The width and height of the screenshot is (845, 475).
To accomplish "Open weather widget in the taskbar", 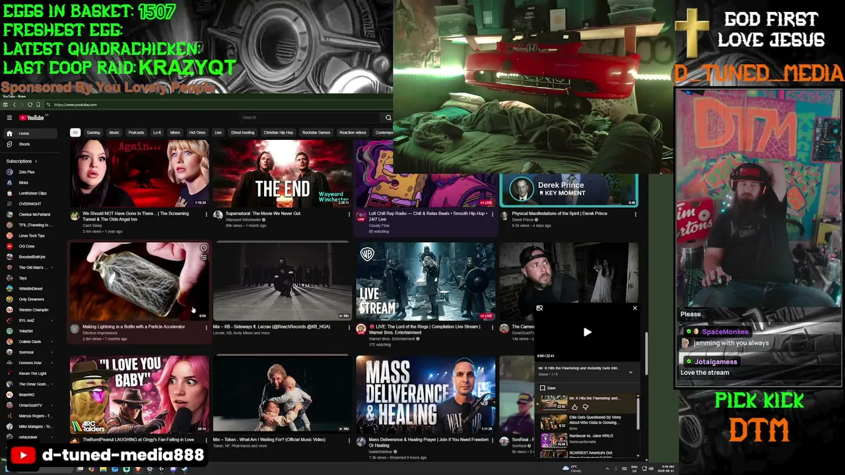I will (572, 469).
